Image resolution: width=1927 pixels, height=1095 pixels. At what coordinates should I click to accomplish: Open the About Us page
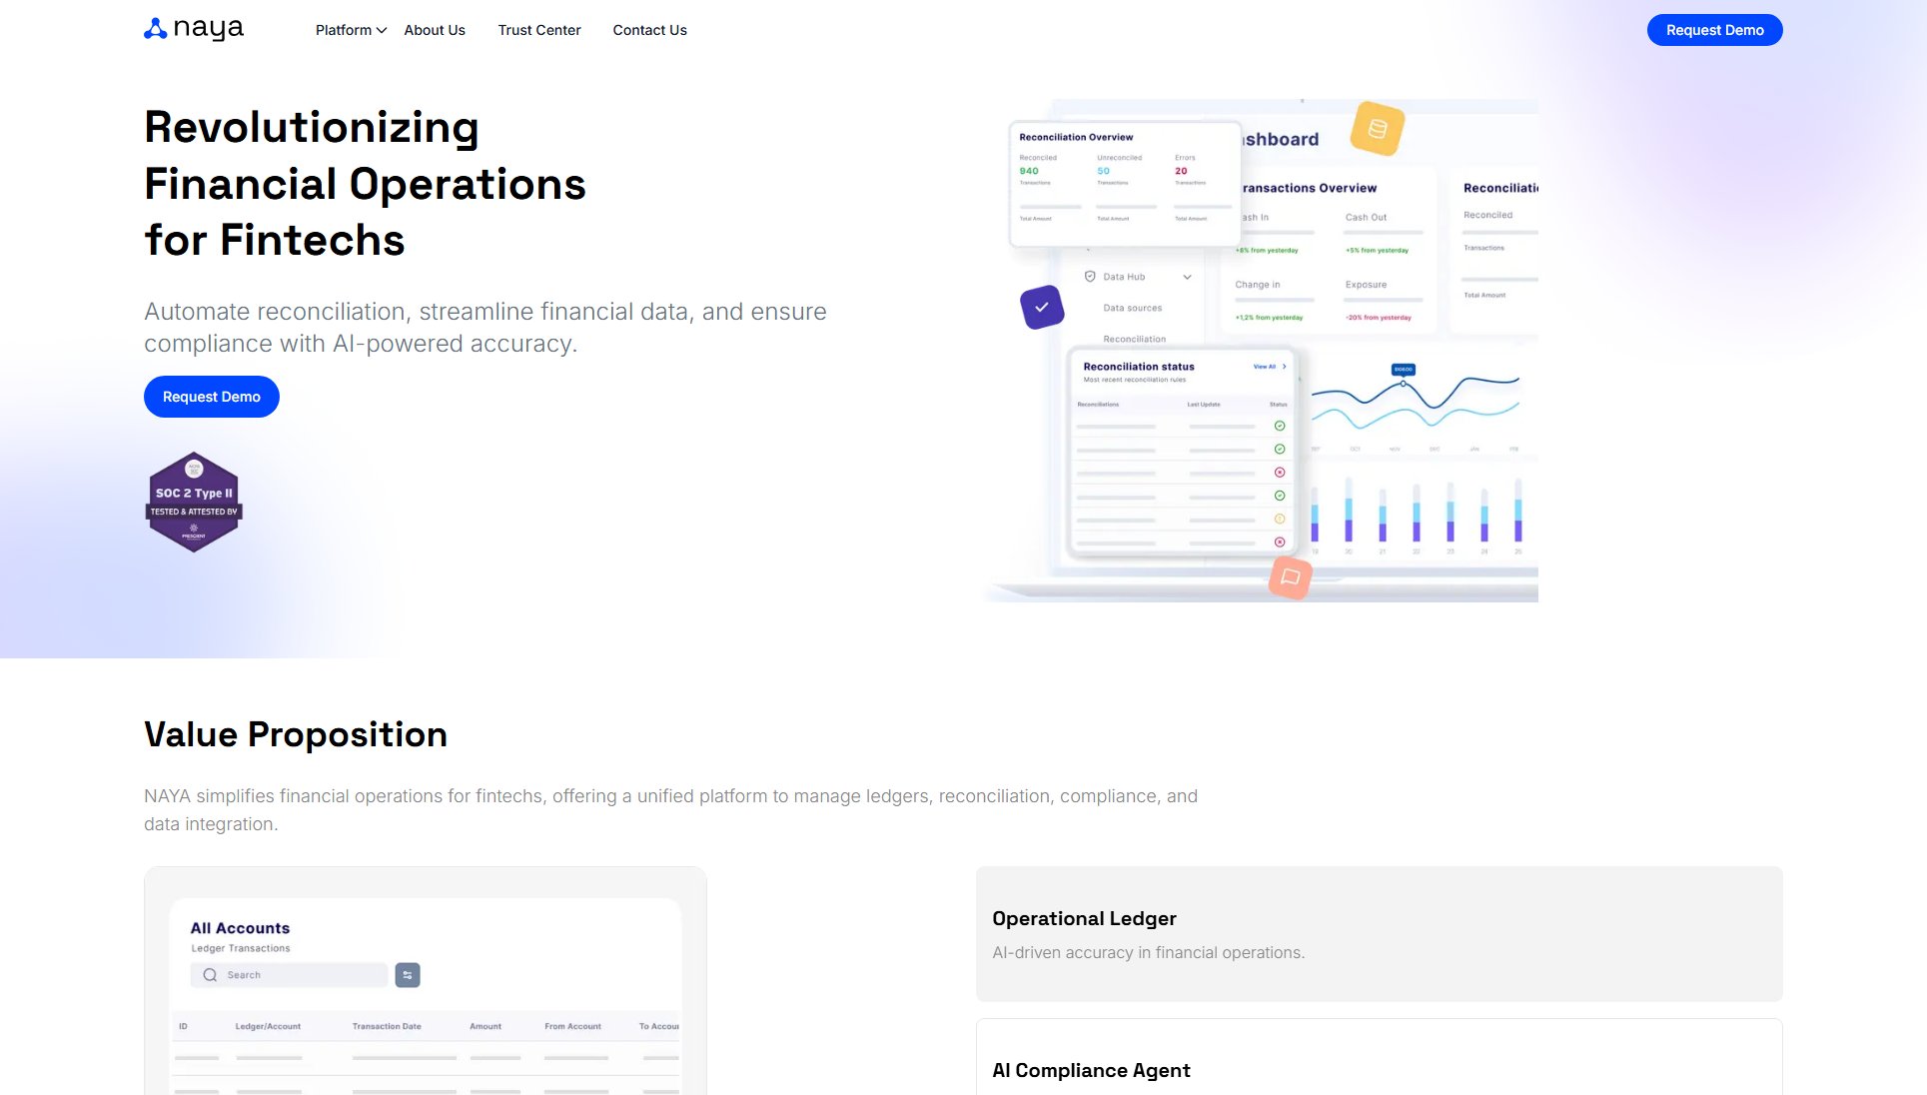435,30
